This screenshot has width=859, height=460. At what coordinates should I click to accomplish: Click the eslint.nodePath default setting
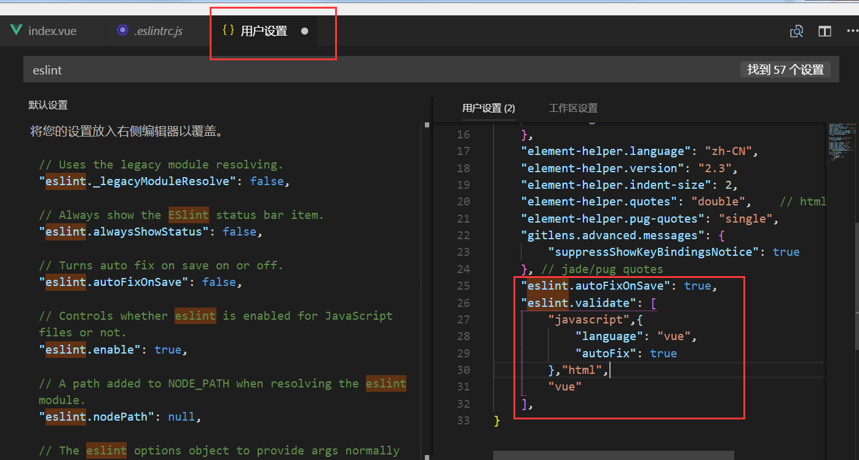tap(120, 416)
